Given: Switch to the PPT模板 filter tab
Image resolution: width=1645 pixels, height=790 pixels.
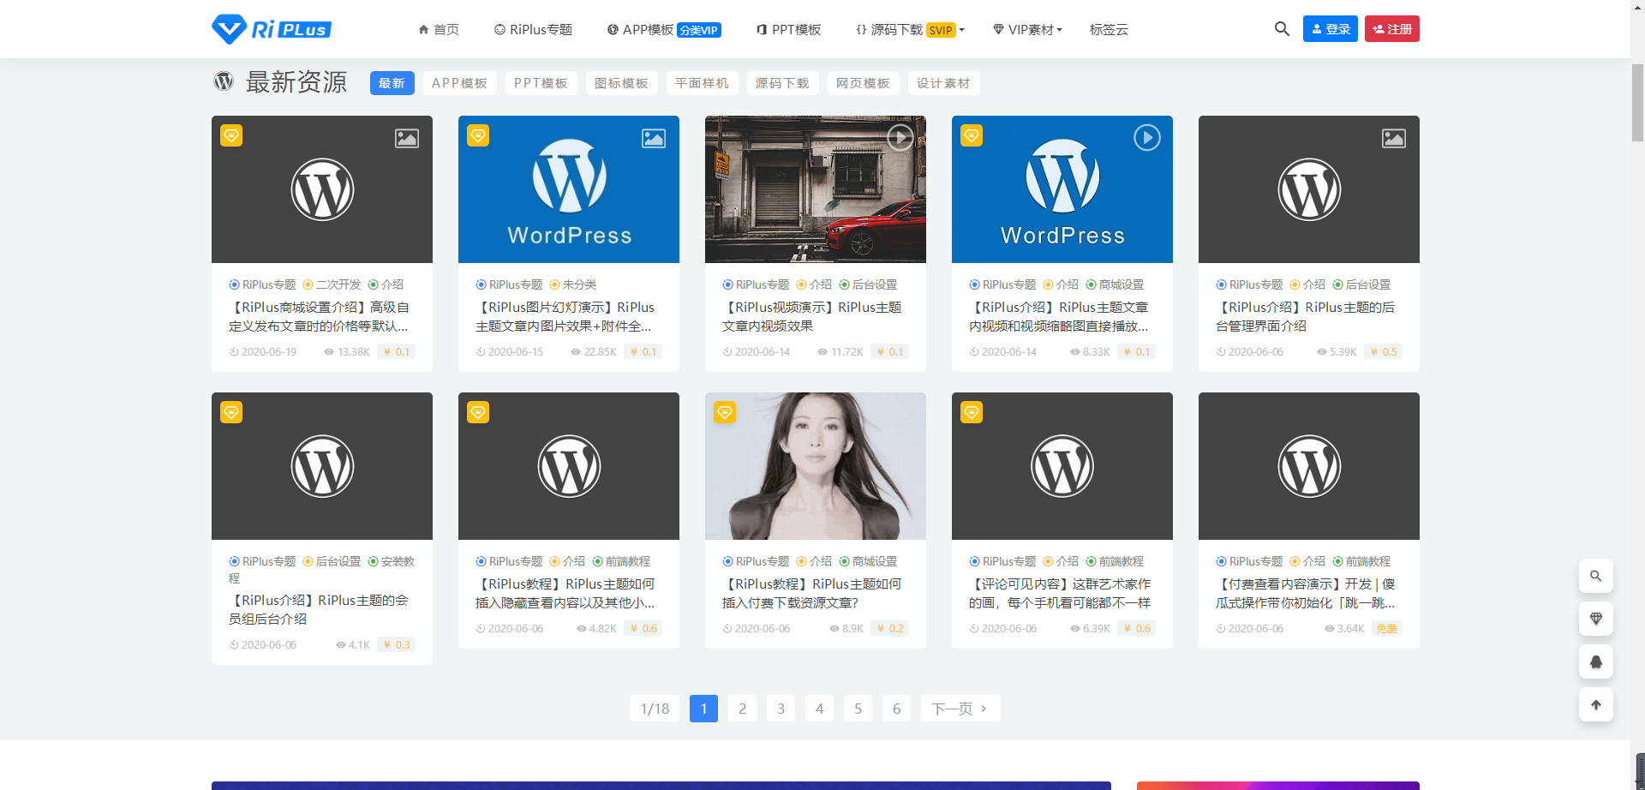Looking at the screenshot, I should point(541,83).
